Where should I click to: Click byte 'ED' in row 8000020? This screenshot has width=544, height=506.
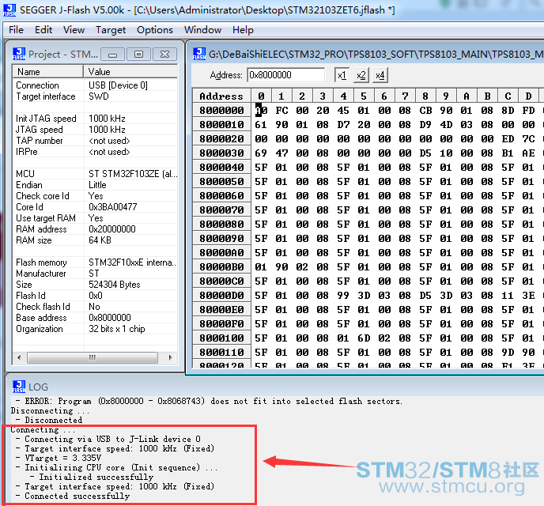[508, 138]
